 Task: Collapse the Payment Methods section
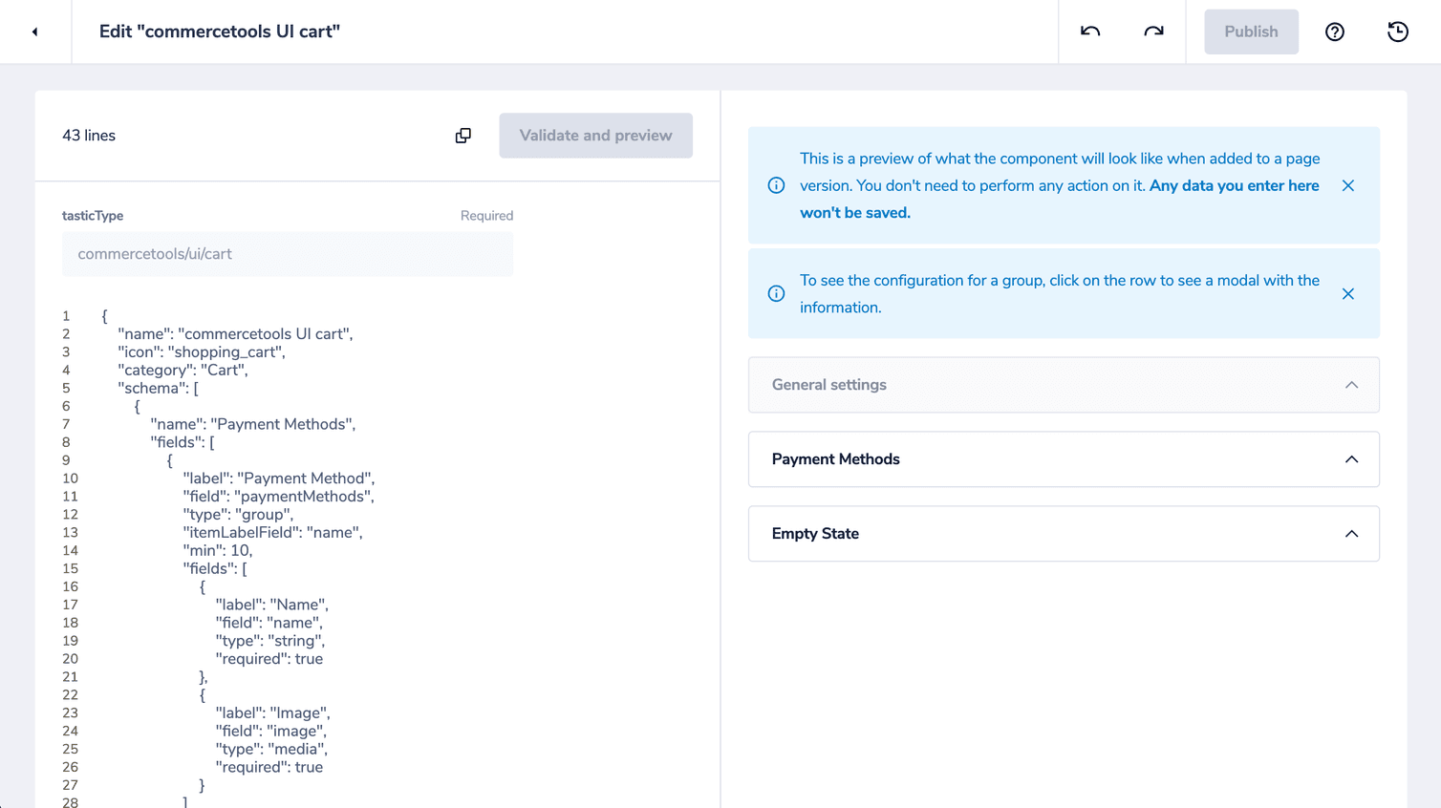1351,459
